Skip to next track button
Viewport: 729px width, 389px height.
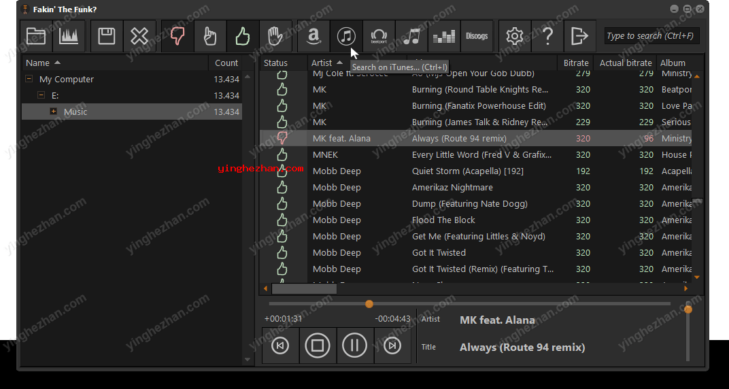[392, 345]
